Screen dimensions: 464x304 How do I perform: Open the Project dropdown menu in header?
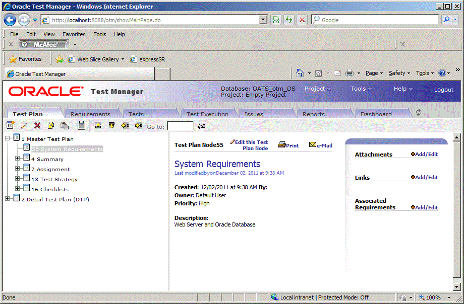(318, 89)
